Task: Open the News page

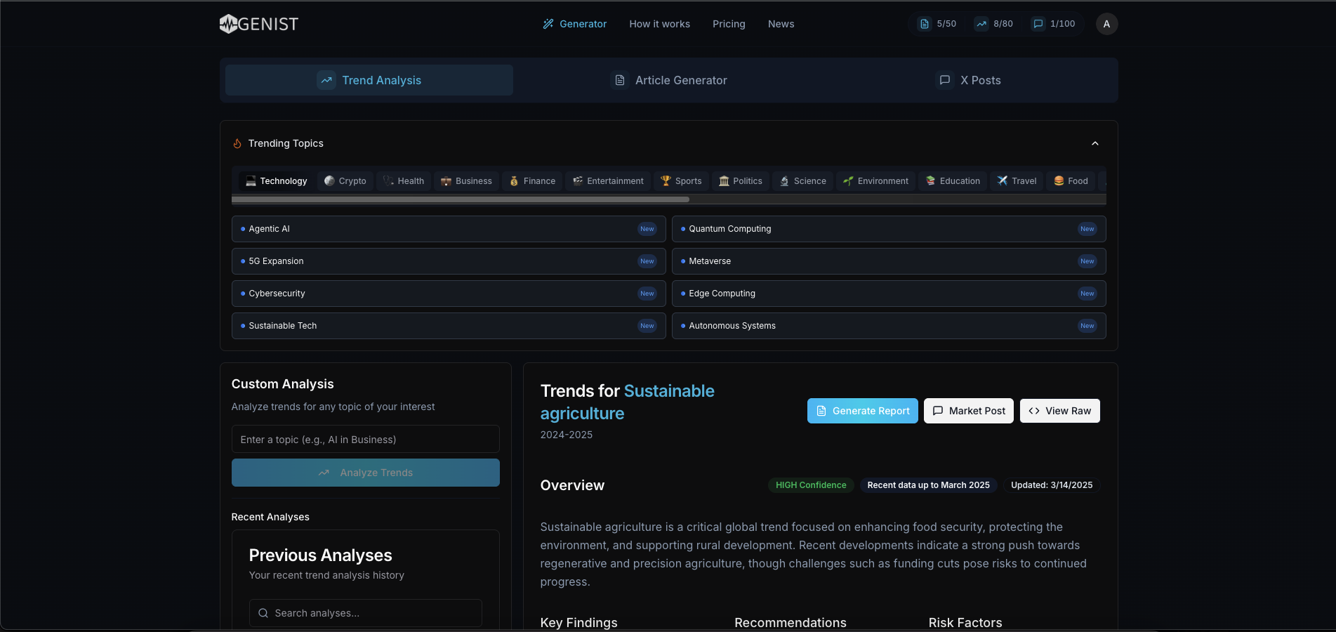Action: pyautogui.click(x=781, y=24)
